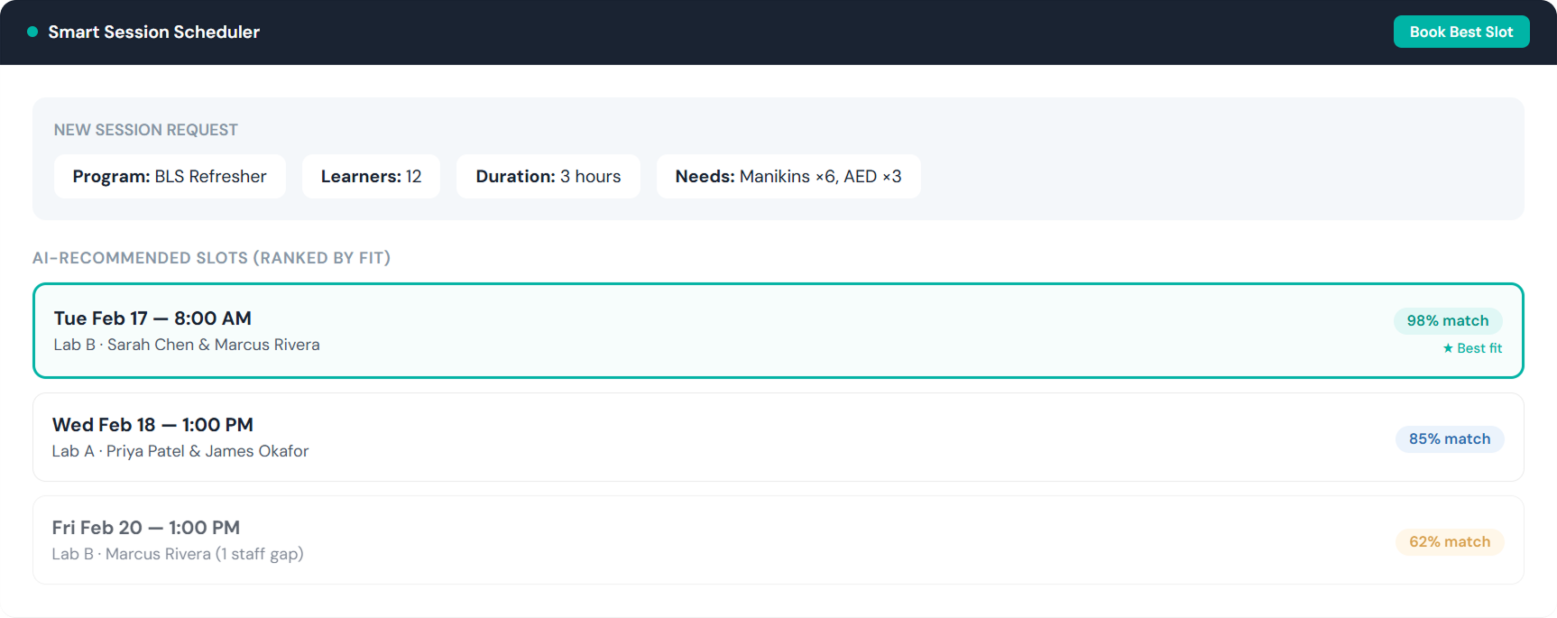
Task: Pick the Fri Feb 20 — 1:00 PM slot
Action: tap(778, 540)
